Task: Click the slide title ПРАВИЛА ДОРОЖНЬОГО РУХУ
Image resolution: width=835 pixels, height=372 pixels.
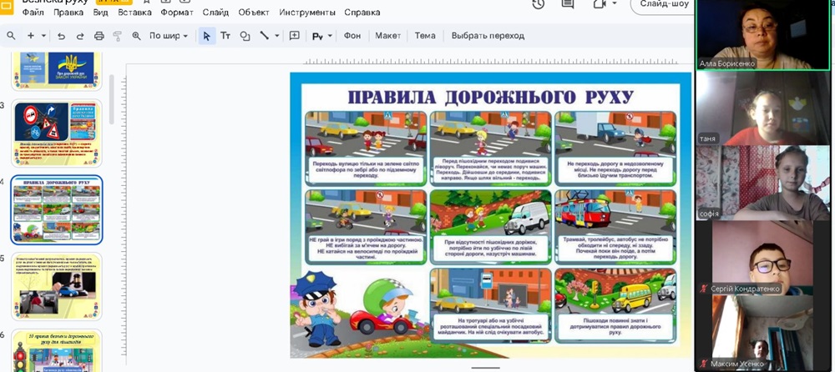Action: point(490,98)
